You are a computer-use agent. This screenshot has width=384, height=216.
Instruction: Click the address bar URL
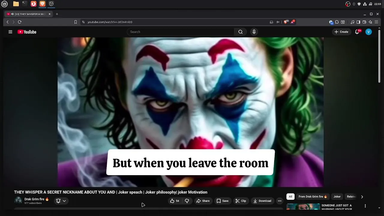click(x=110, y=22)
